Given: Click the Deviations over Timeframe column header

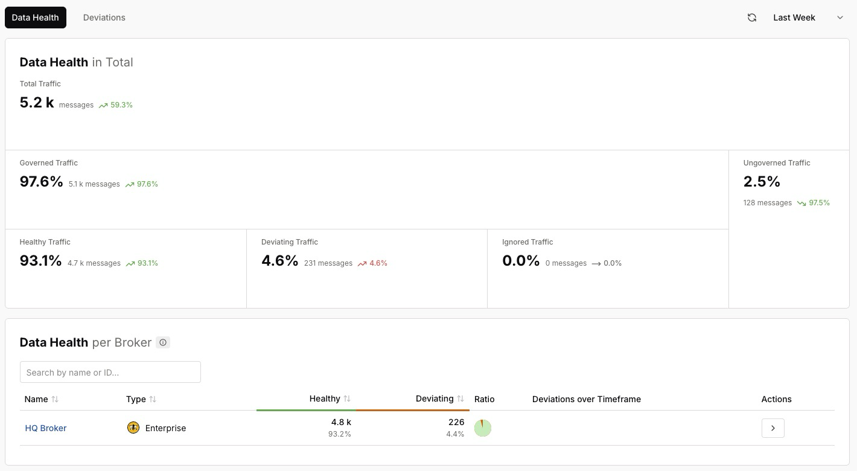Looking at the screenshot, I should point(587,399).
